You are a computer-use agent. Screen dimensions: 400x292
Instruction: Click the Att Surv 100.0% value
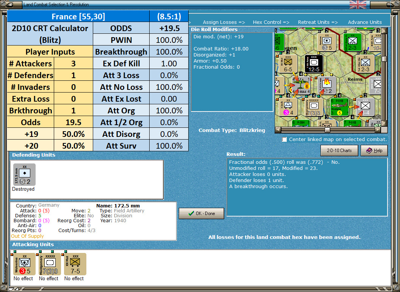click(x=169, y=146)
